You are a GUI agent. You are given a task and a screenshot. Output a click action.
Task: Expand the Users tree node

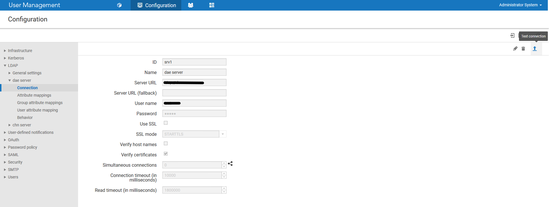pos(5,177)
